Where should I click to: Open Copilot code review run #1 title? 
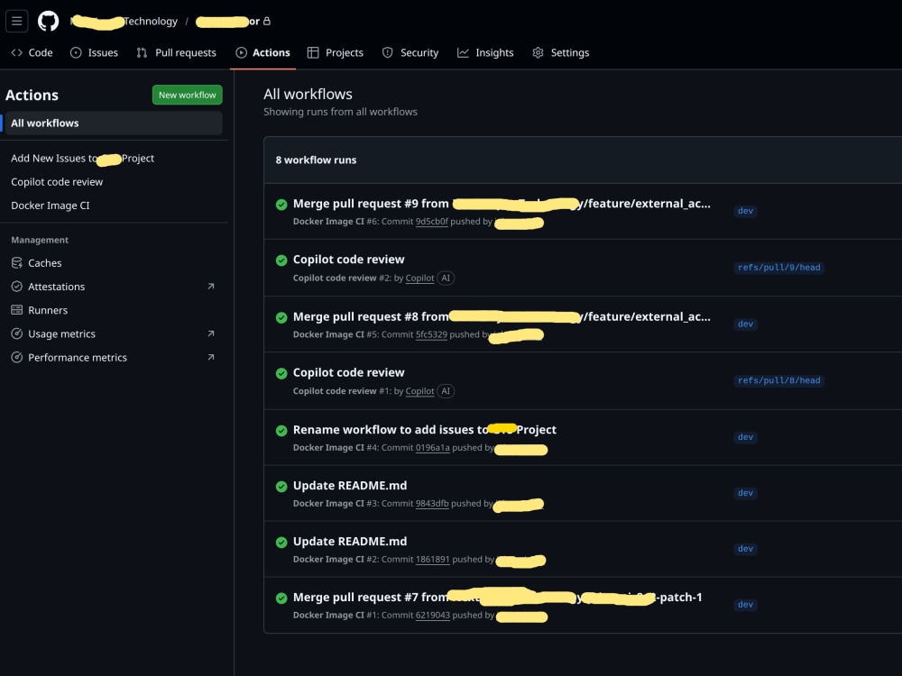point(348,372)
